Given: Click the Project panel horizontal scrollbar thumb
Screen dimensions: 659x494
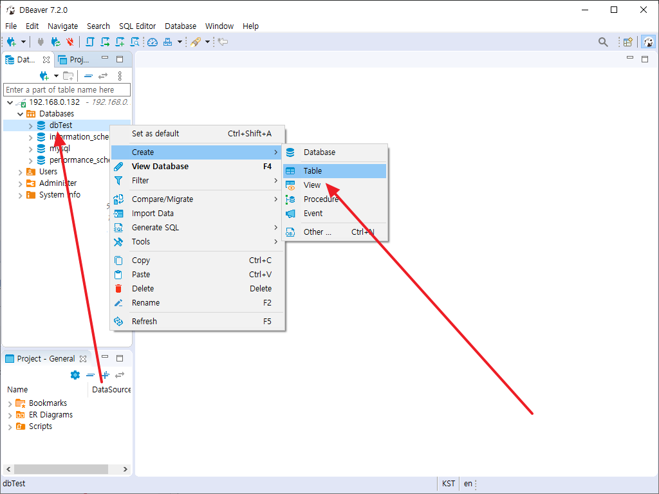Looking at the screenshot, I should pyautogui.click(x=61, y=469).
